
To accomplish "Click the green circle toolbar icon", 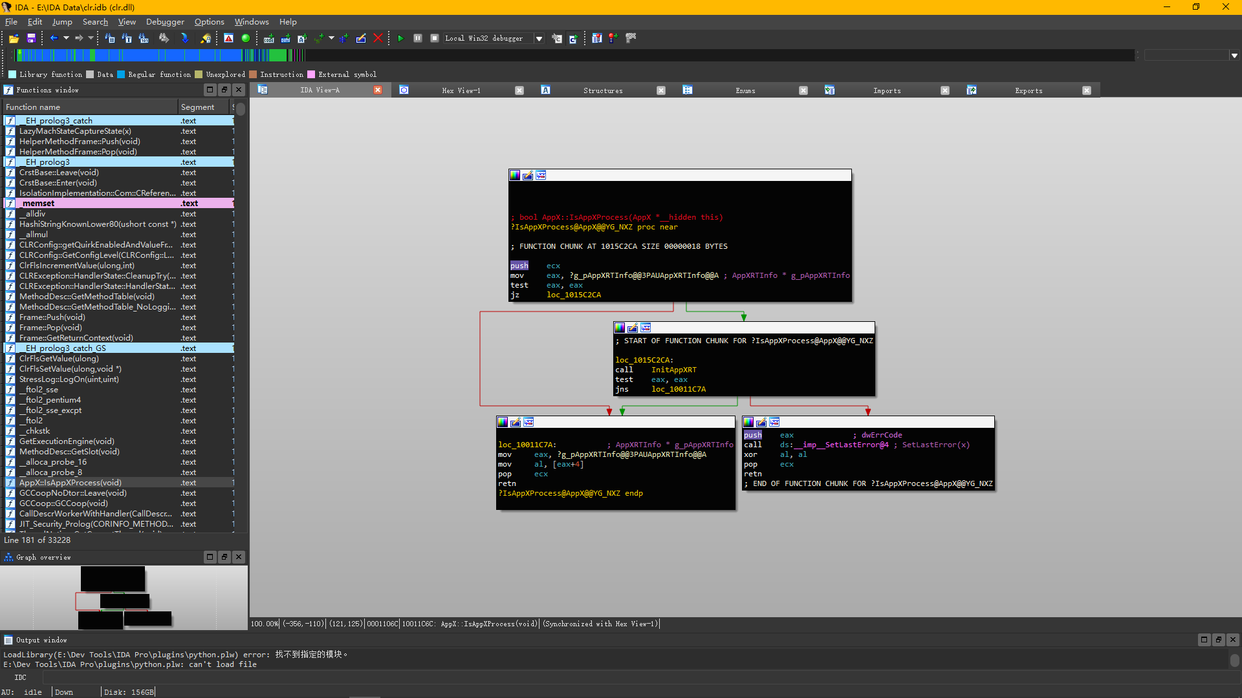I will 246,39.
